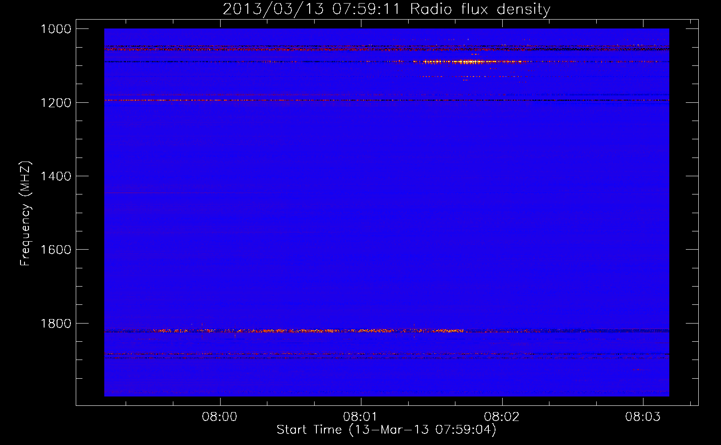Click the 08:03 time tick label
Screen dimensions: 721x445
643,417
